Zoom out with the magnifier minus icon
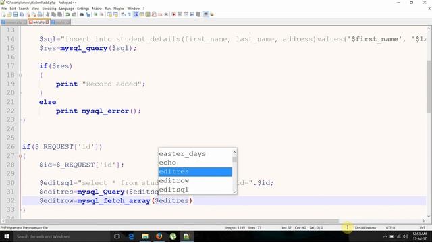 coord(102,14)
